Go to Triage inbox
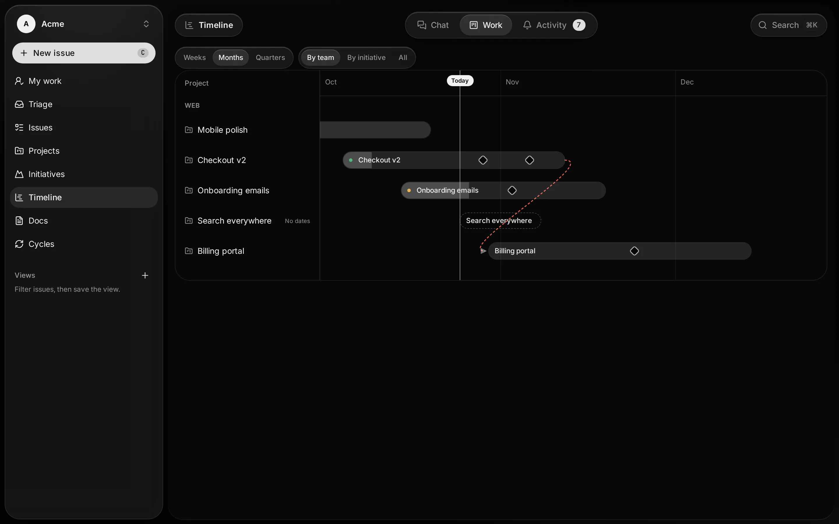839x524 pixels. pos(84,104)
